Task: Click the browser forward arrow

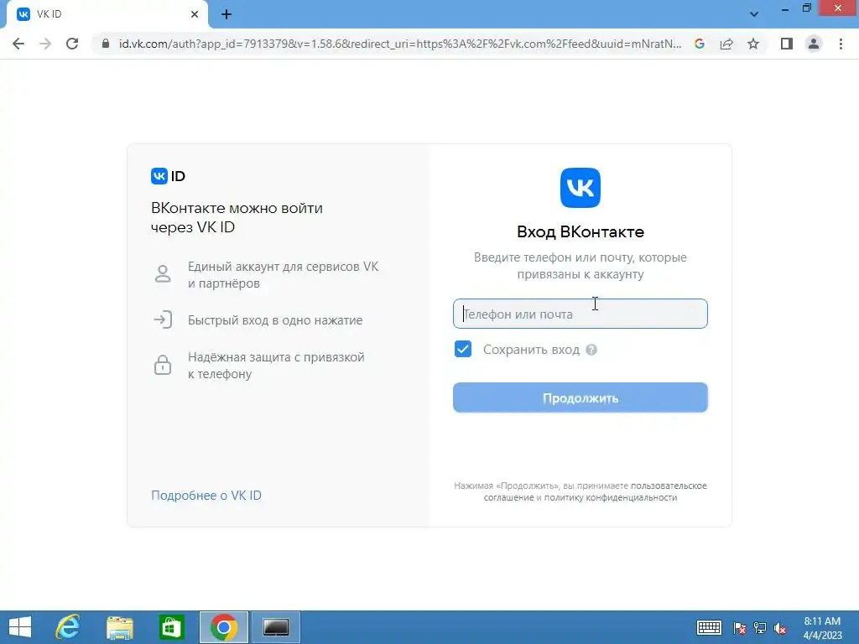Action: pos(45,44)
